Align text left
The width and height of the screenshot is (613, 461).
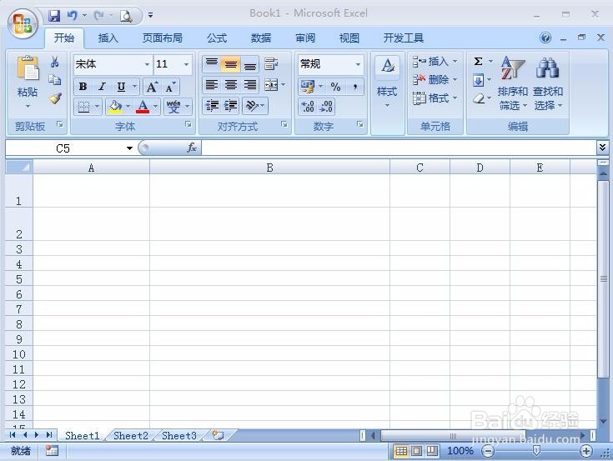212,85
